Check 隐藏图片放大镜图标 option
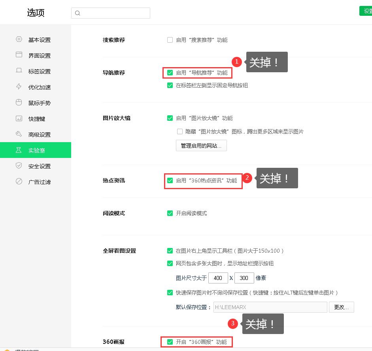372x351 pixels. pos(180,131)
